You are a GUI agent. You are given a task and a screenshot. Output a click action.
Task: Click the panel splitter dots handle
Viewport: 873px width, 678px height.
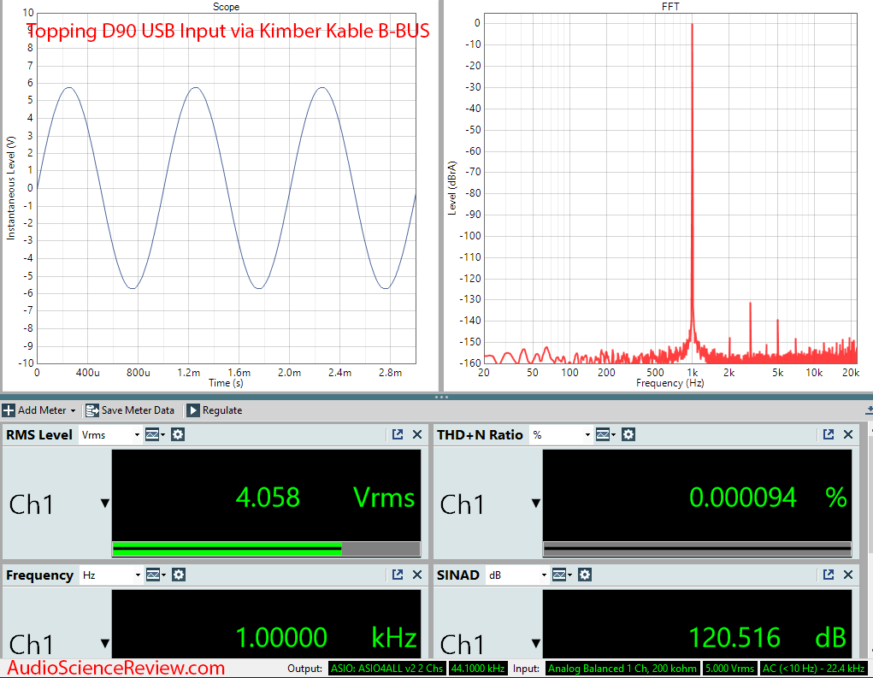click(441, 397)
